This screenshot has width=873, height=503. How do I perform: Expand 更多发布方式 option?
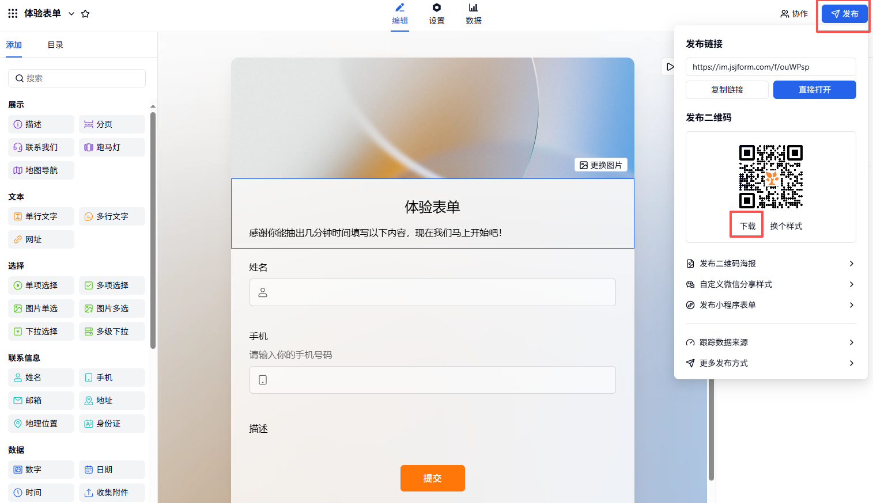pyautogui.click(x=770, y=363)
